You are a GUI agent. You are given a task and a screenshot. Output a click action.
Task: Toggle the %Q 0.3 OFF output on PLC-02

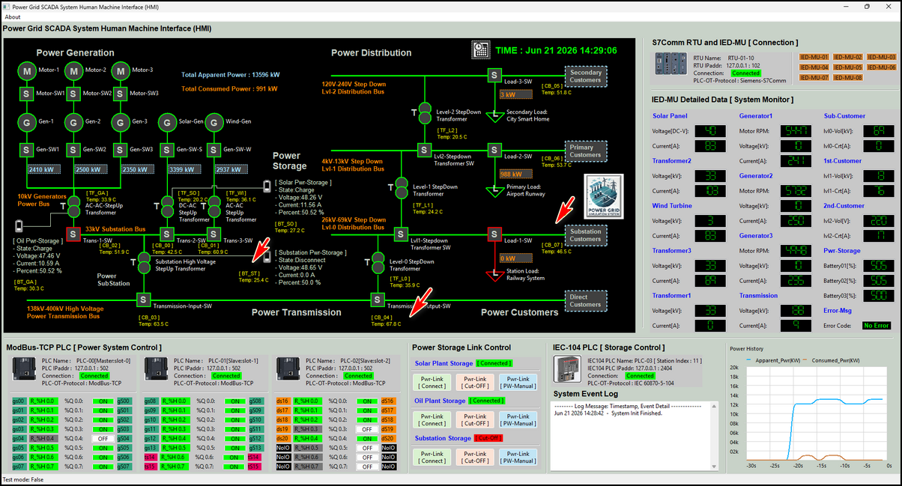coord(366,428)
